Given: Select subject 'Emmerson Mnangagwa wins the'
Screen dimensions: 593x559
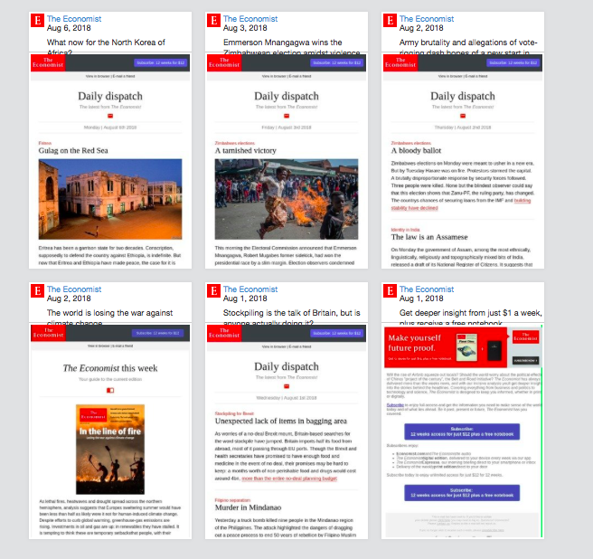Looking at the screenshot, I should pos(283,43).
